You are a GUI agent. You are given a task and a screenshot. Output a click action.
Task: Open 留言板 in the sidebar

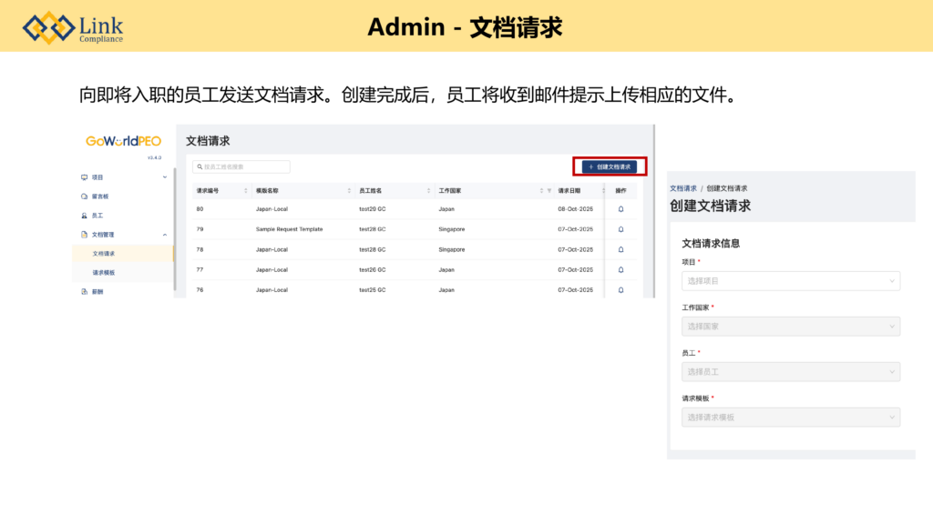pyautogui.click(x=100, y=196)
